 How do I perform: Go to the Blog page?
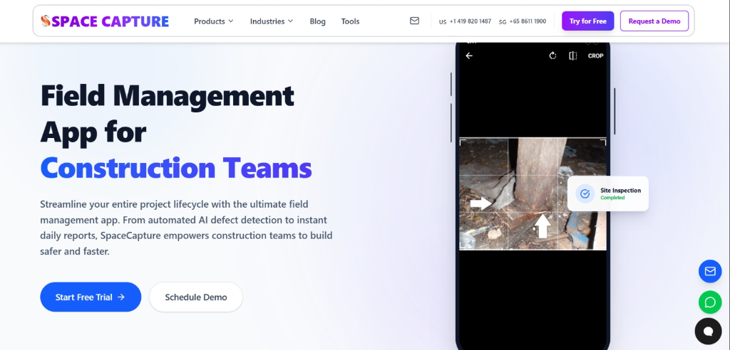click(317, 21)
